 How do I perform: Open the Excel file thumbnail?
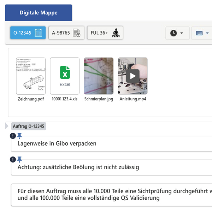point(65,76)
